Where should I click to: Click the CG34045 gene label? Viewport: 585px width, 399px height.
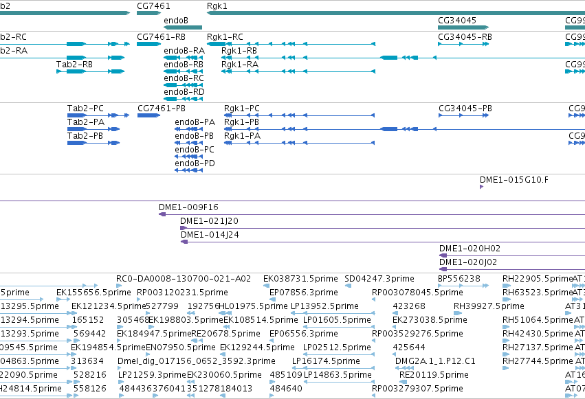pos(458,21)
